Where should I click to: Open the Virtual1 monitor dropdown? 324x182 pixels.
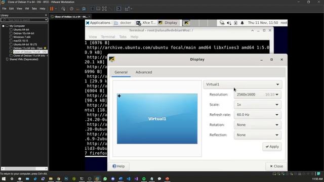tap(242, 84)
